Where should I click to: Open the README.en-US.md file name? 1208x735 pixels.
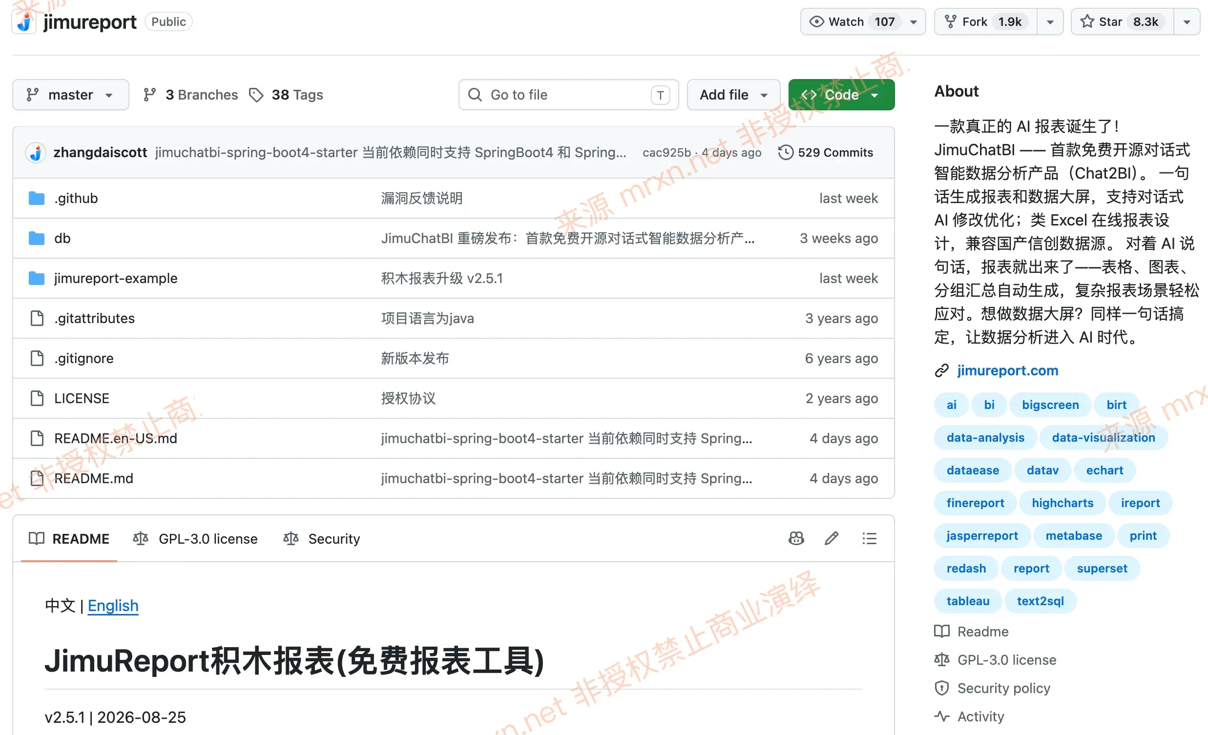[x=116, y=438]
